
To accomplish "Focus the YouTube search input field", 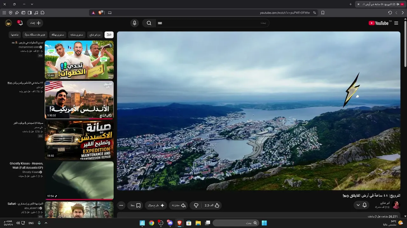I will coord(212,23).
